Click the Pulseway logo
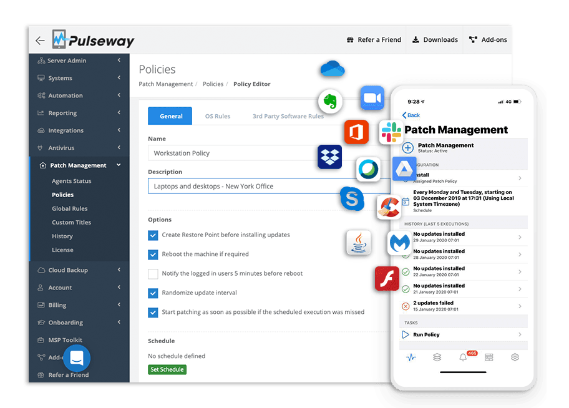This screenshot has width=569, height=408. pyautogui.click(x=93, y=39)
